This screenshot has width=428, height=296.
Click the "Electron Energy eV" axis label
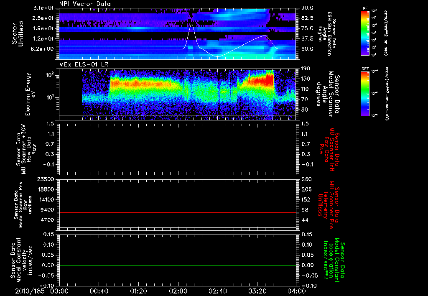[30, 94]
